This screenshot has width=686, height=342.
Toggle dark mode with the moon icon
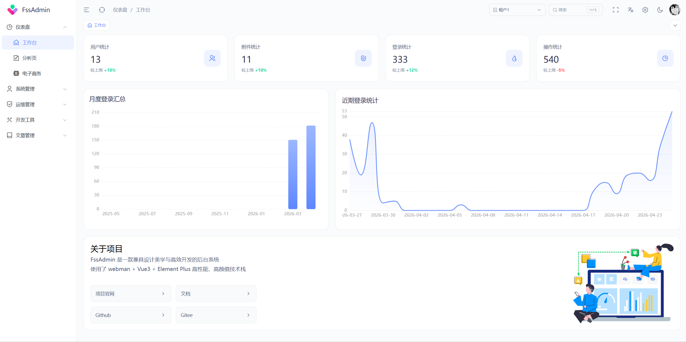[x=660, y=10]
